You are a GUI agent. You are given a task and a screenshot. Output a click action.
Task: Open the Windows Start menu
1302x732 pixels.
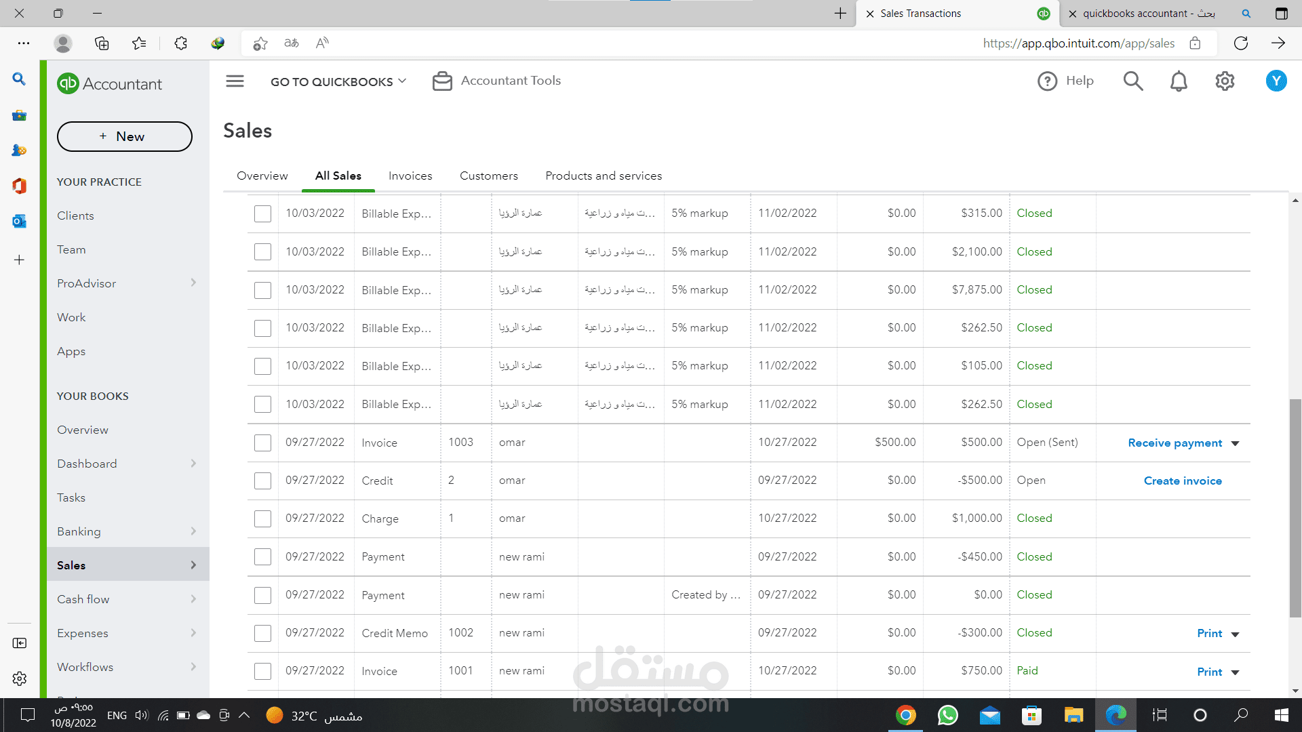pos(1281,715)
